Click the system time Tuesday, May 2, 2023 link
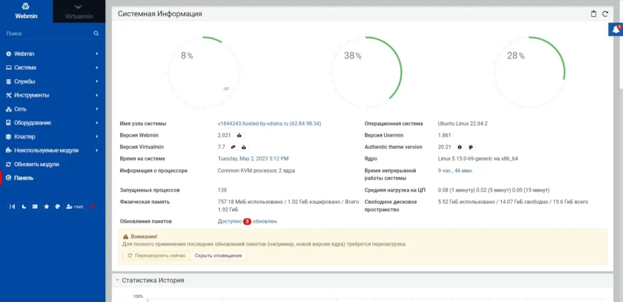This screenshot has width=623, height=302. coord(253,159)
